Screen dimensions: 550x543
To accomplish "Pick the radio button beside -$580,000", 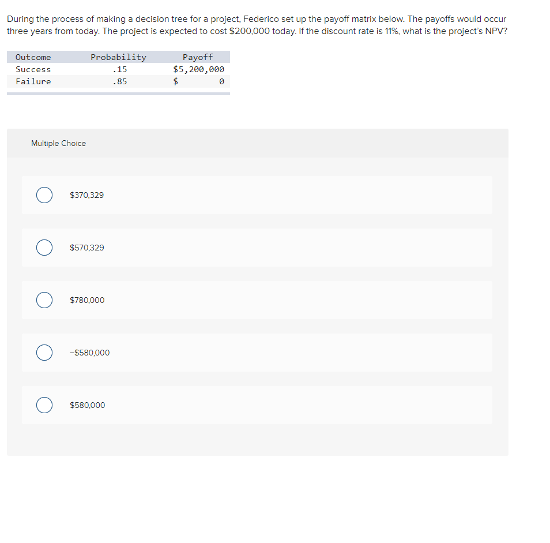I will [x=44, y=353].
